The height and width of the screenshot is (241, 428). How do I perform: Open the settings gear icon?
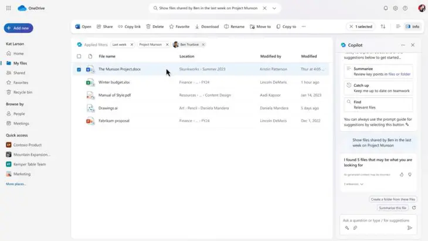point(395,8)
